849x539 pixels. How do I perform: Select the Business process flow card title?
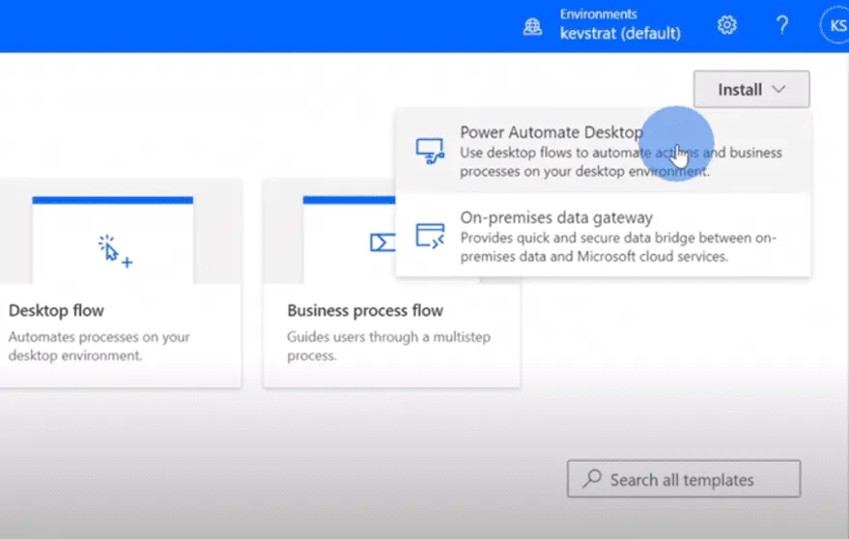(x=365, y=310)
